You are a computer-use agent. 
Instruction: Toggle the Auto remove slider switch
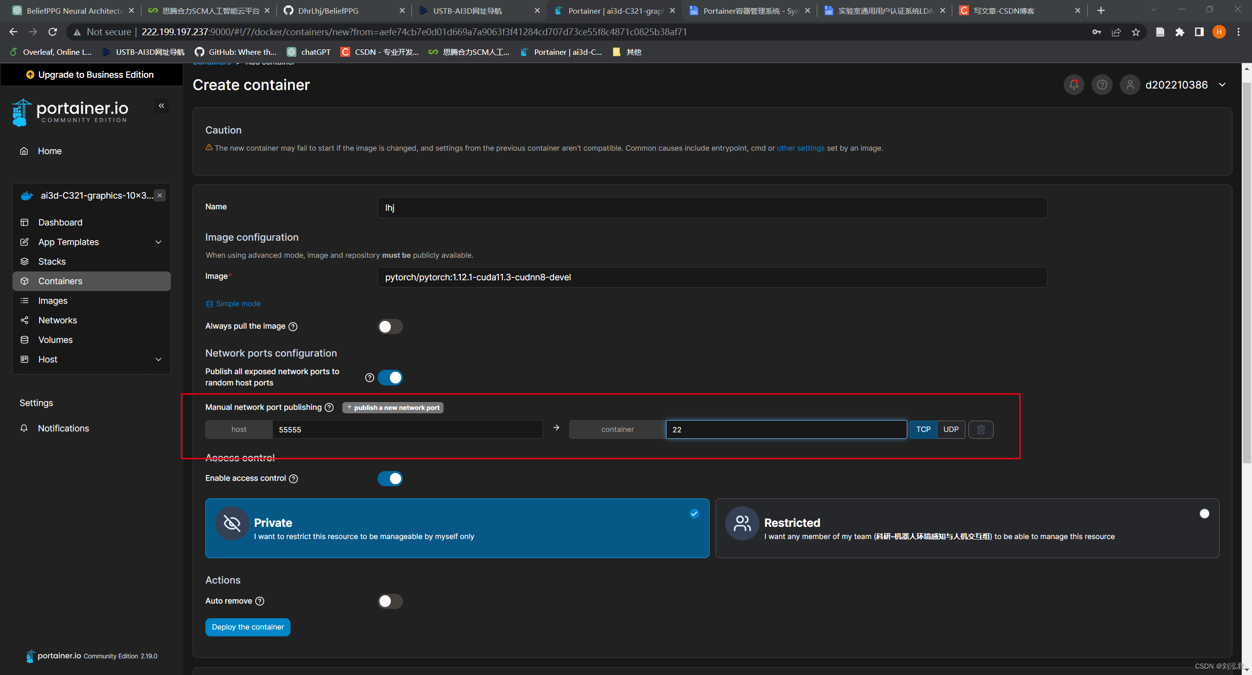point(390,601)
